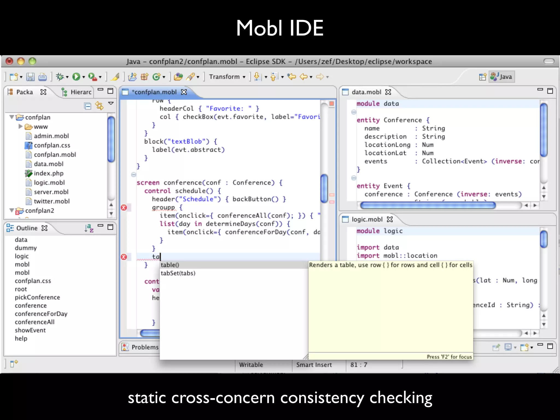Viewport: 560px width, 420px height.
Task: Open the Package Explorer view menu triangle
Action: [x=111, y=103]
